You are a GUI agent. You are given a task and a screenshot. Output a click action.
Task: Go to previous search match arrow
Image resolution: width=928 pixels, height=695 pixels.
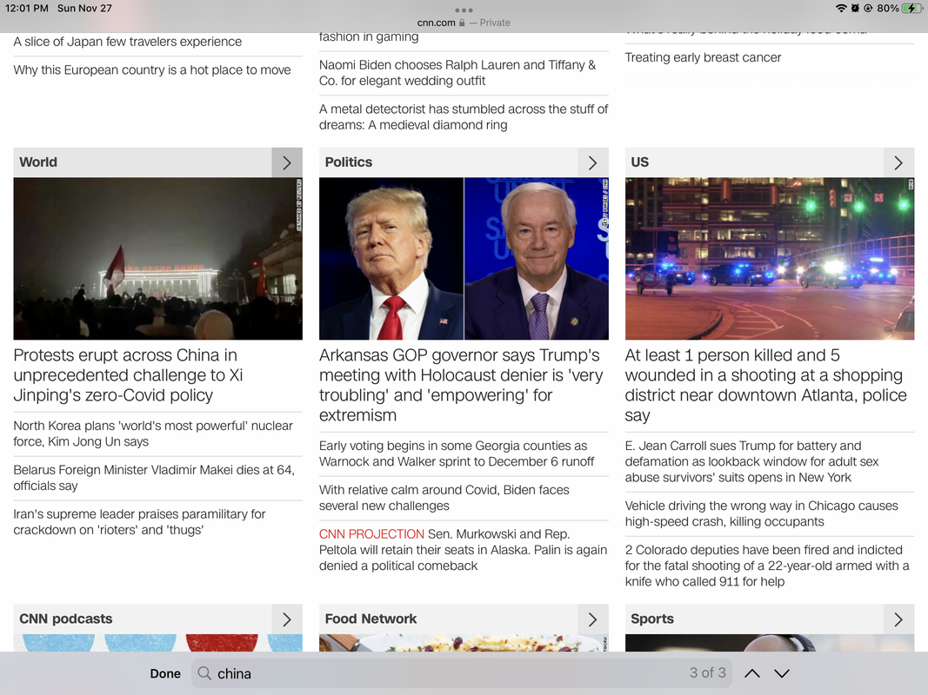[x=752, y=673]
